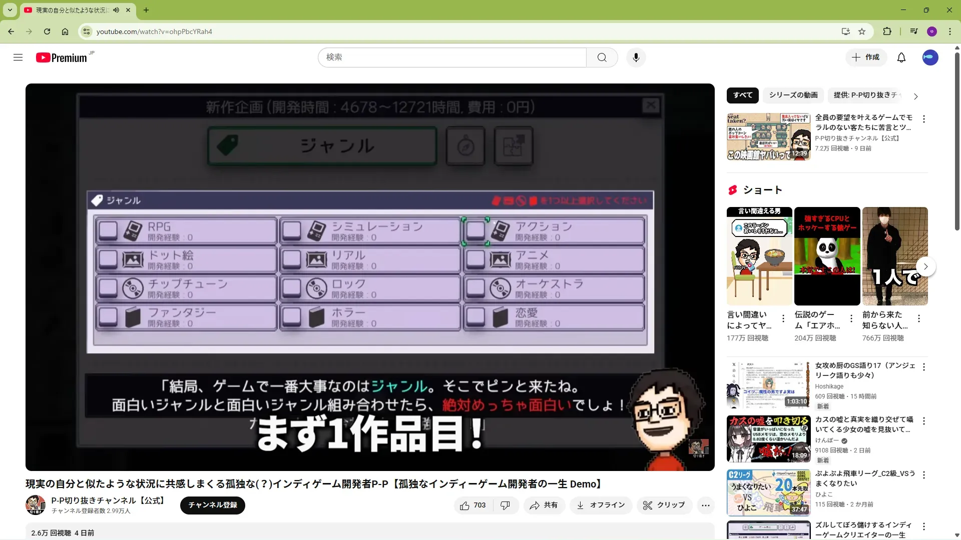Click the チャンネル登録 subscribe button
Viewport: 961px width, 540px height.
coord(212,505)
